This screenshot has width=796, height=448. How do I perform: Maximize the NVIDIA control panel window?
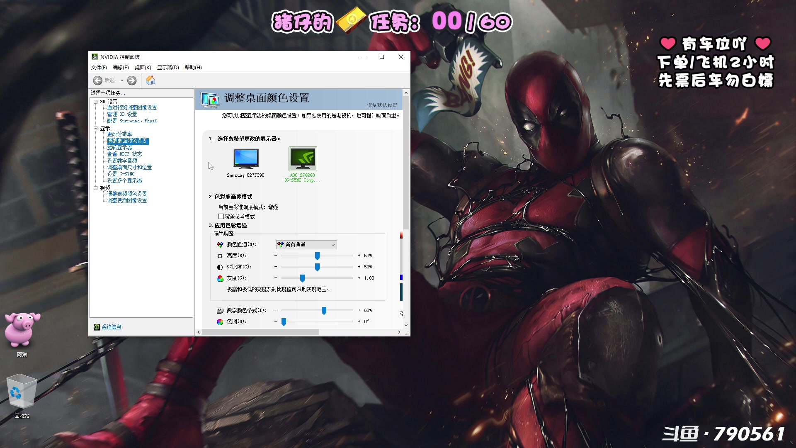382,57
